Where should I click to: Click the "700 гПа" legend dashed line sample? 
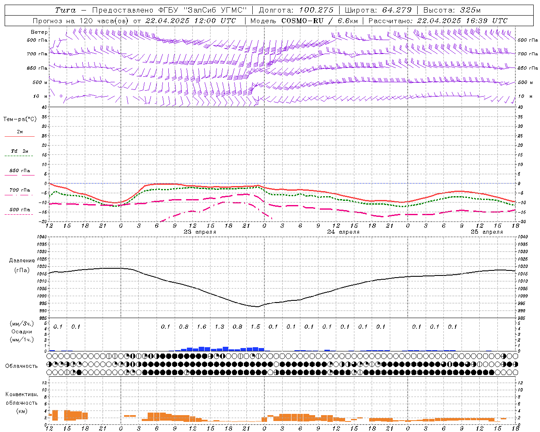click(x=19, y=195)
